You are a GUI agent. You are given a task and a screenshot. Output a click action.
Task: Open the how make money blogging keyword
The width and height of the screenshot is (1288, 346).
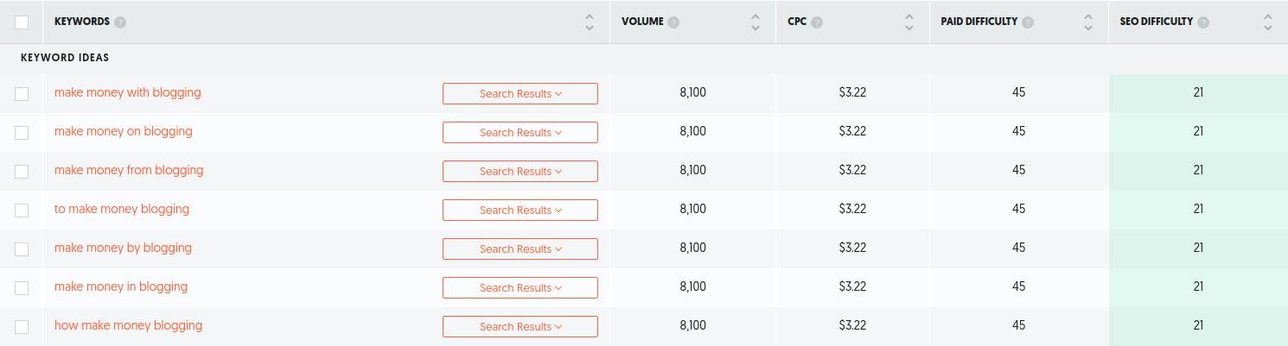[129, 325]
